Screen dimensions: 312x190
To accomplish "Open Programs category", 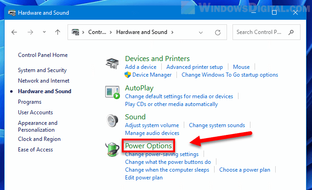I will tap(30, 102).
